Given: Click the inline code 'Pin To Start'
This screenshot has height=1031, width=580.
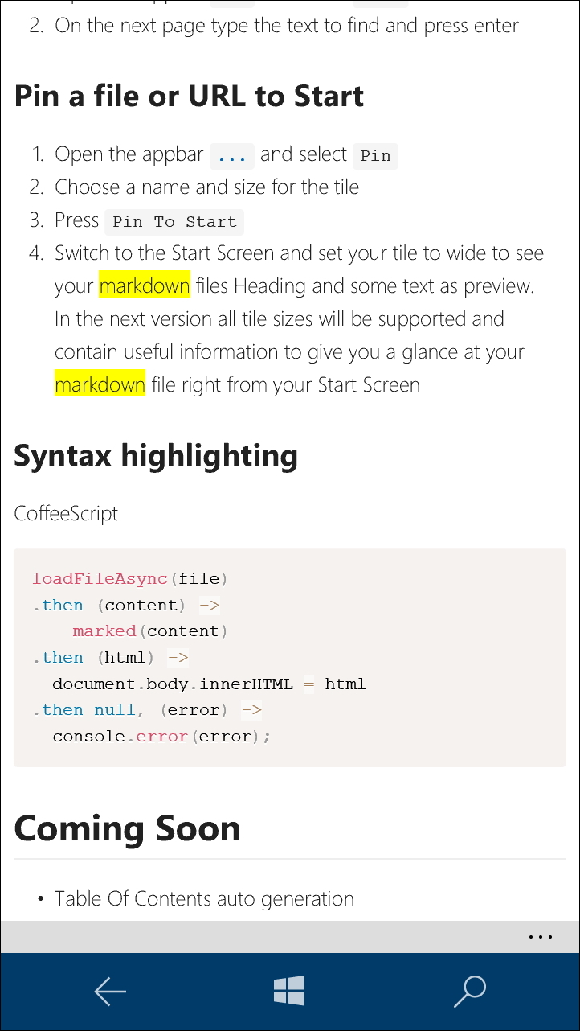Looking at the screenshot, I should click(174, 221).
